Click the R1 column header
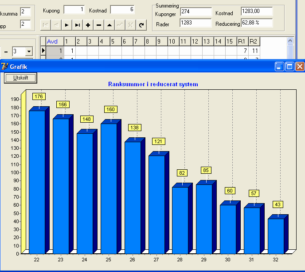This screenshot has width=305, height=272. click(242, 41)
